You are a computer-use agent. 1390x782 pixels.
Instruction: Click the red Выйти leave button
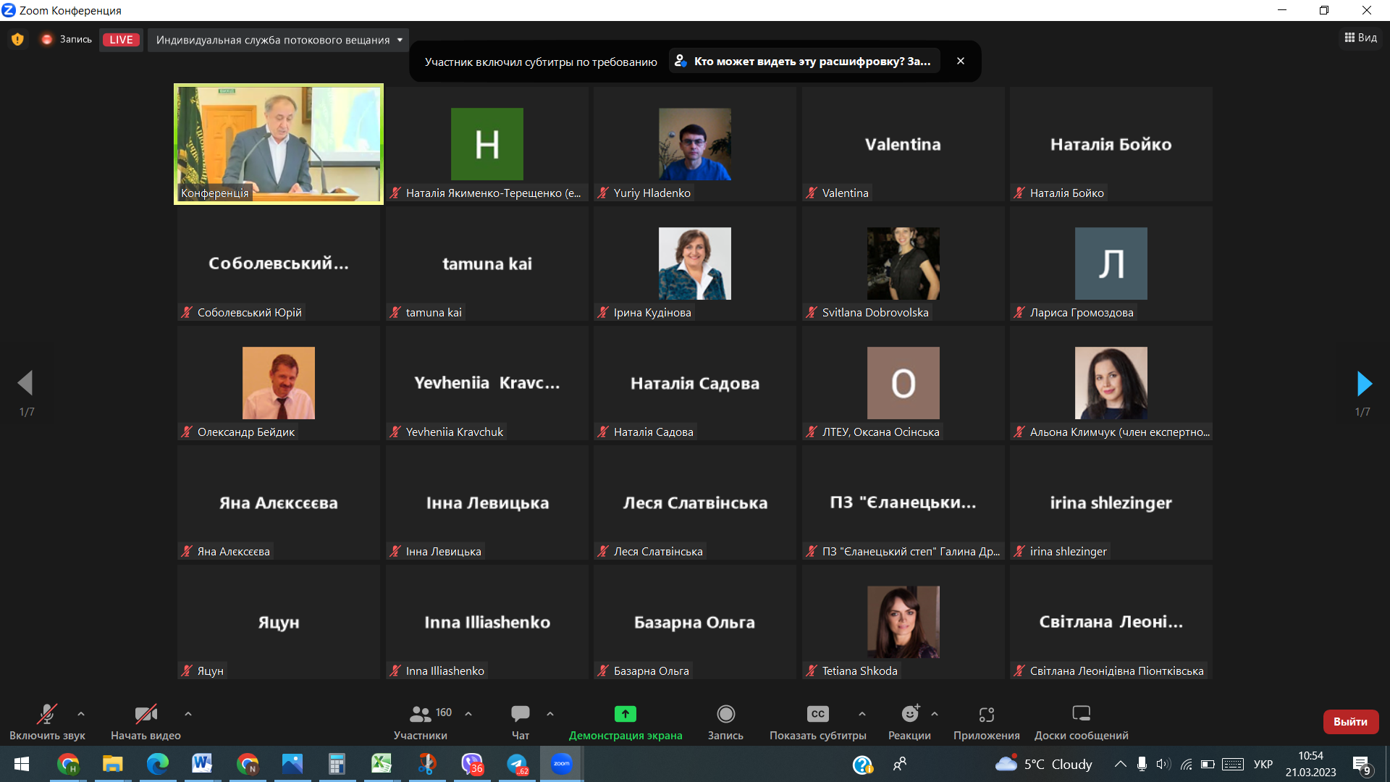coord(1350,721)
